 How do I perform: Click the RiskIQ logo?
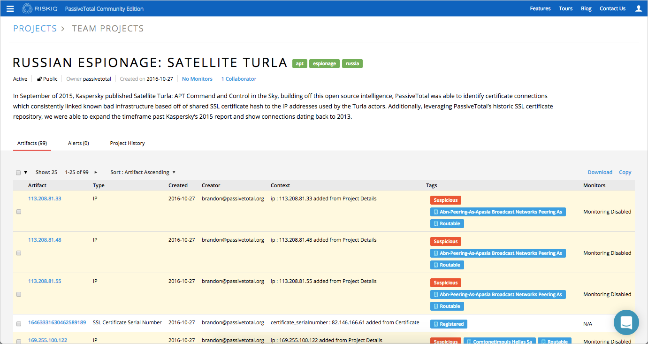[41, 8]
